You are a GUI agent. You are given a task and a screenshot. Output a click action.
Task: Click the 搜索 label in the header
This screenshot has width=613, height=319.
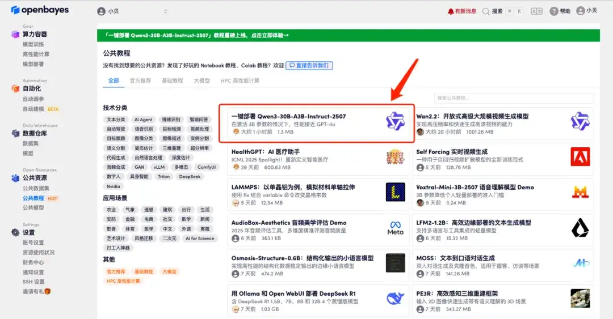[x=497, y=11]
